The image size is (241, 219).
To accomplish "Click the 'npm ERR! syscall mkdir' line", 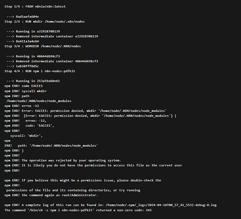I will [25, 91].
